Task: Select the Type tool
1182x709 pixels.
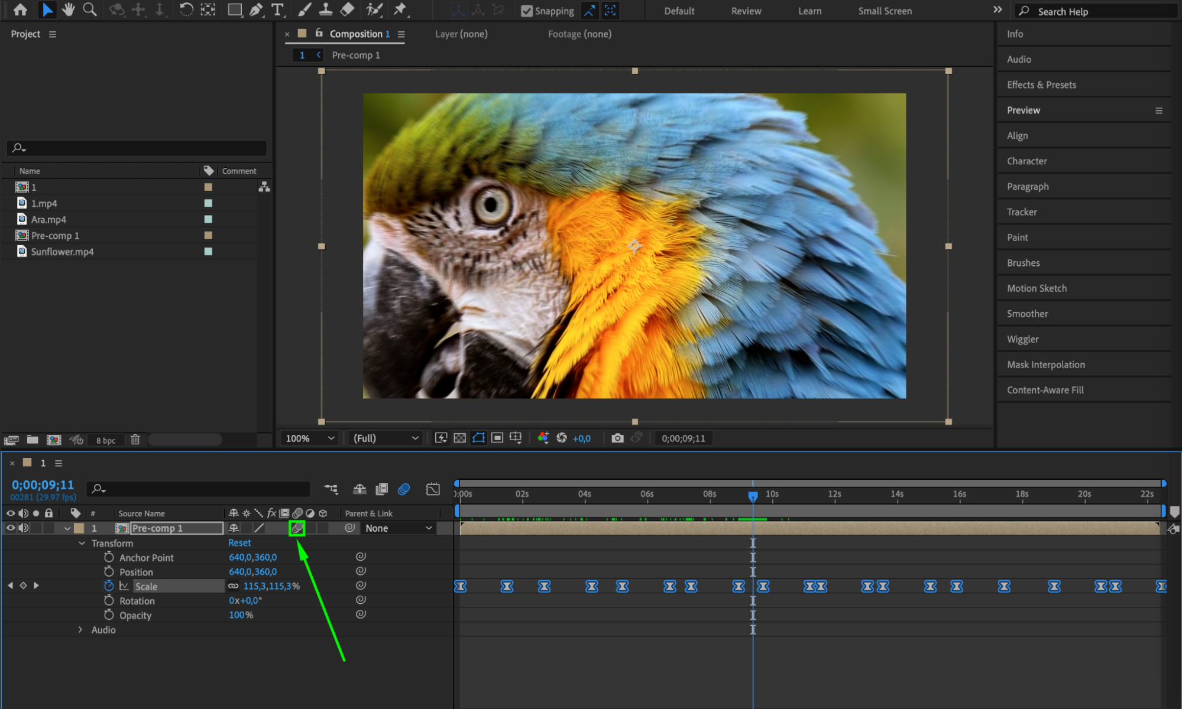Action: 277,9
